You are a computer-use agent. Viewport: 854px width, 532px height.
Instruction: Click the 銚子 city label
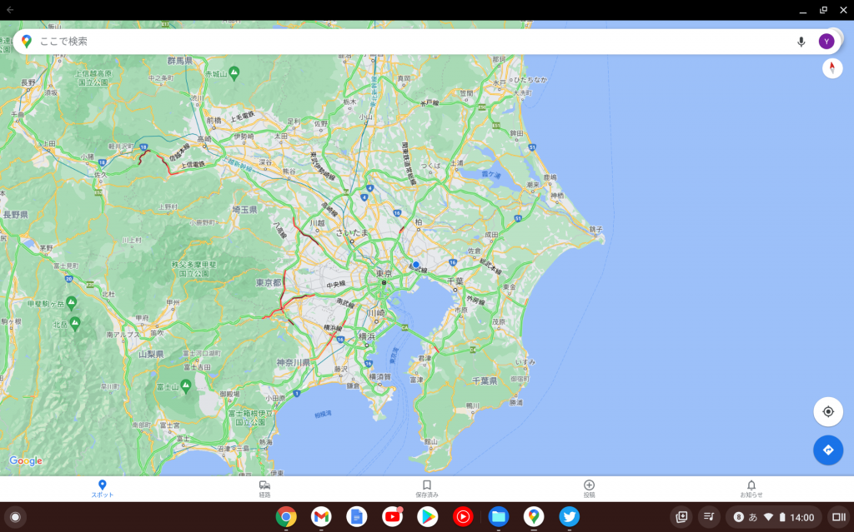coord(595,230)
